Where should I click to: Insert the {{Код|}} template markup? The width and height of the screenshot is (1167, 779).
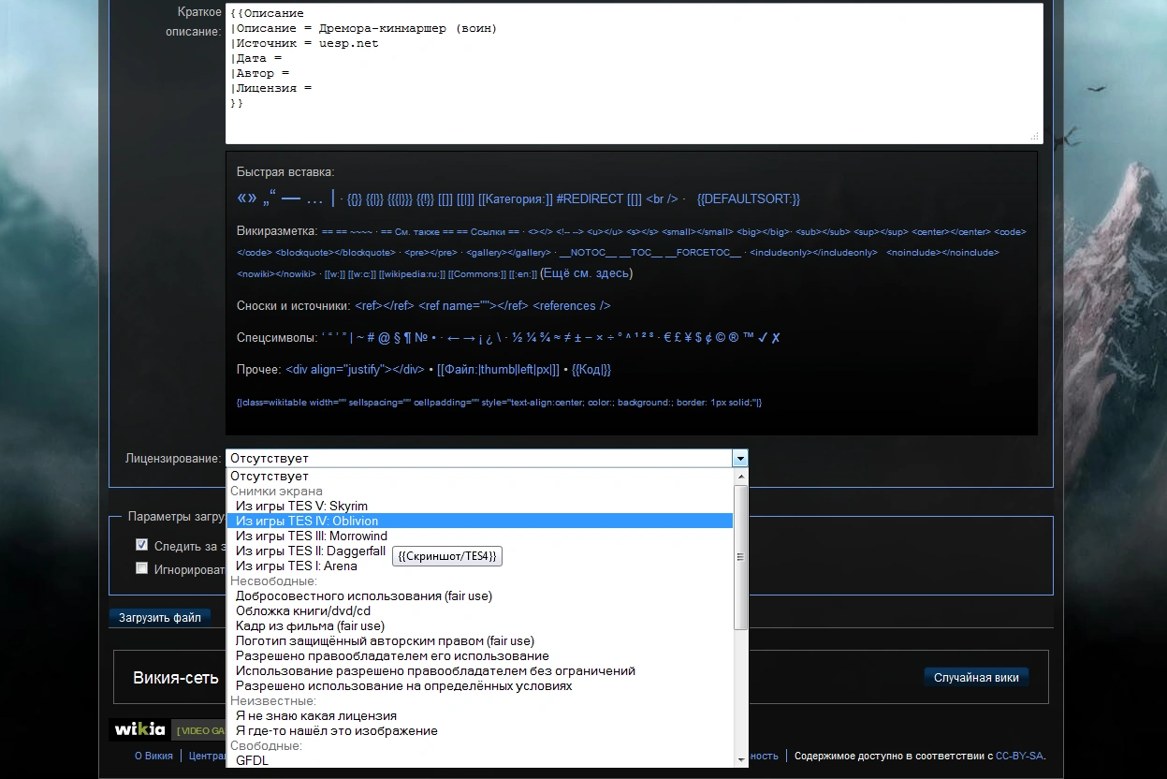tap(591, 369)
